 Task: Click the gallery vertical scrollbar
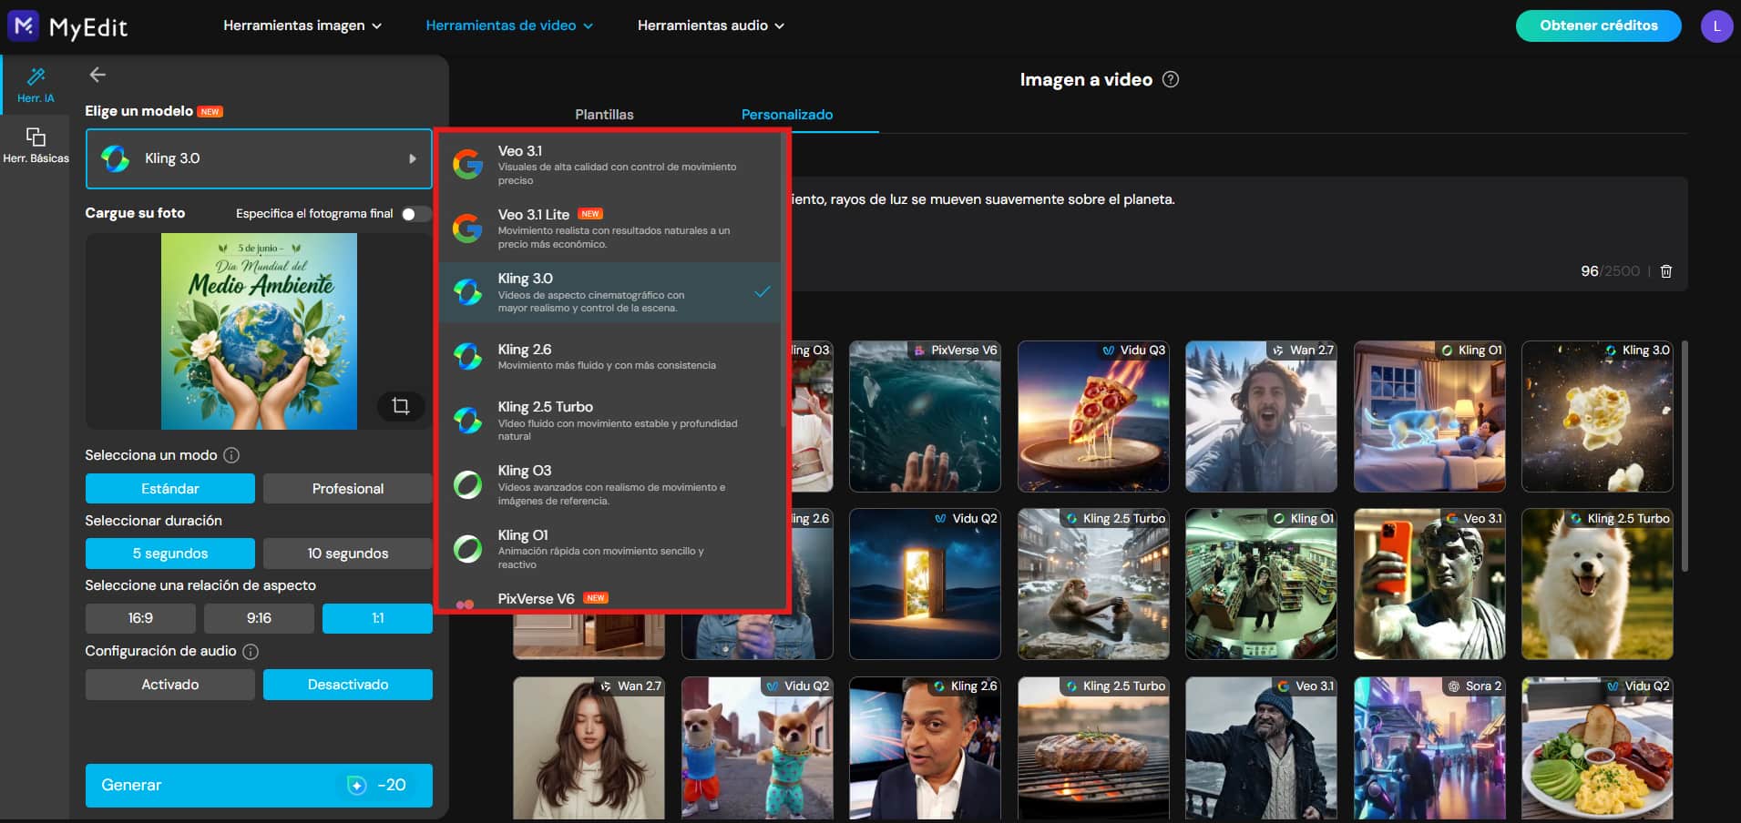[x=1685, y=456]
